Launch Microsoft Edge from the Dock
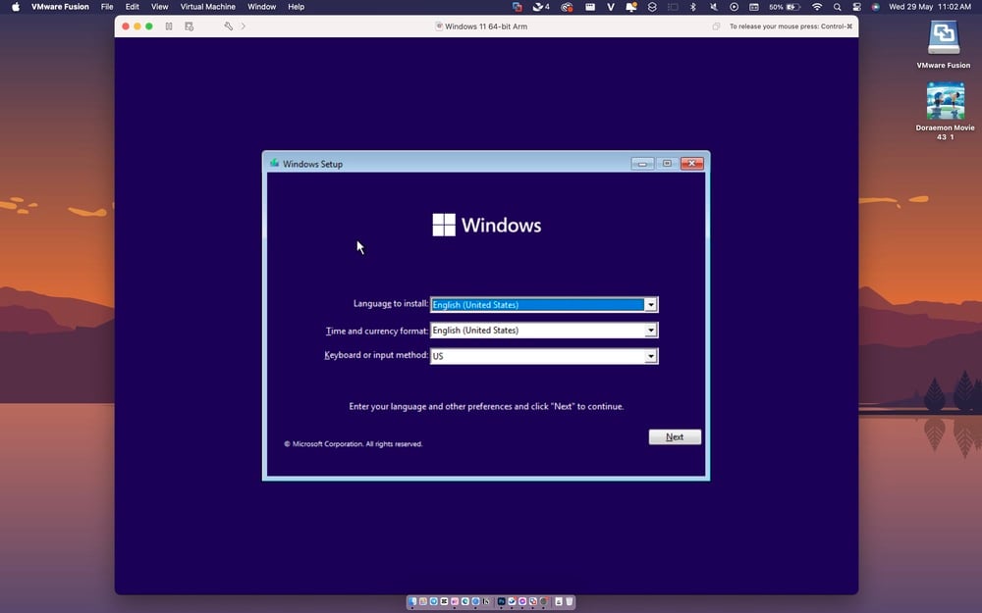982x613 pixels. [512, 601]
